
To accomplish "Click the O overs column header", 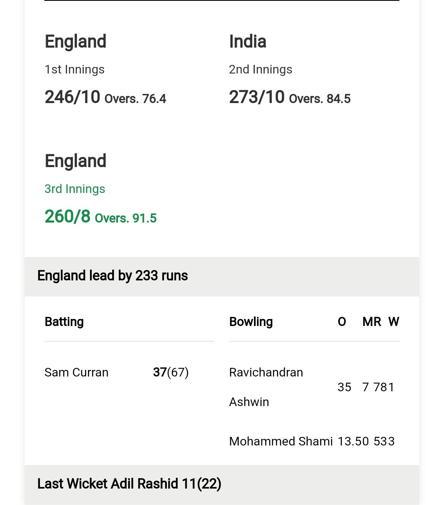I will 342,322.
